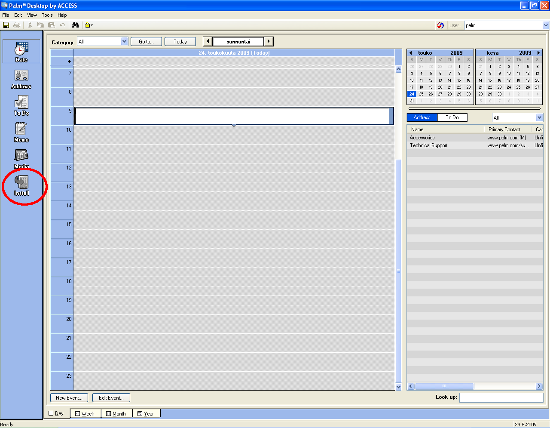Open the Edit menu
This screenshot has height=428, width=550.
(x=18, y=15)
